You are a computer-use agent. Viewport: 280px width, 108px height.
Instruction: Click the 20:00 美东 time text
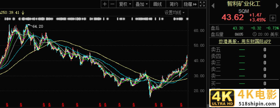tap(268, 34)
